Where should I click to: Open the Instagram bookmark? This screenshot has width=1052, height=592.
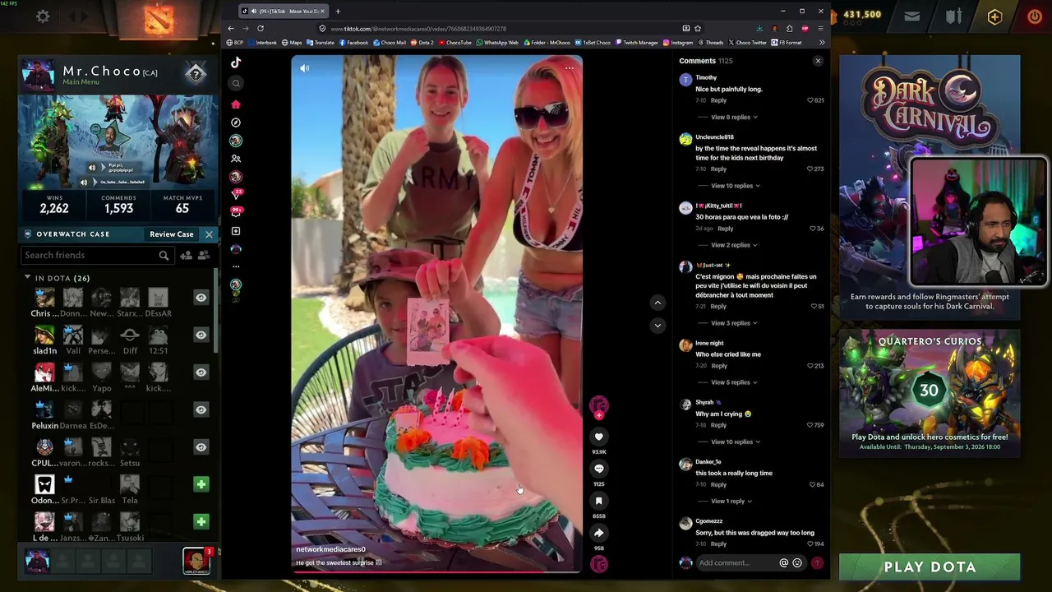point(678,43)
